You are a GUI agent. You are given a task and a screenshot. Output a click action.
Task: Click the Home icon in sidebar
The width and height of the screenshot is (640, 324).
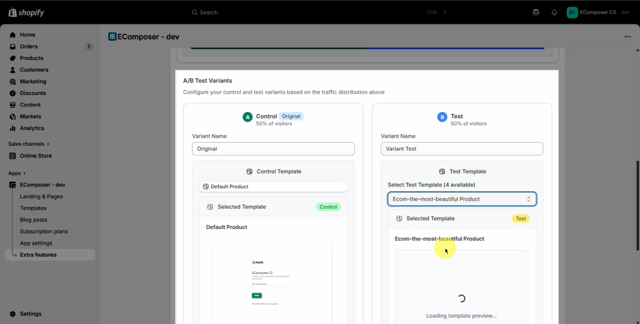(13, 35)
